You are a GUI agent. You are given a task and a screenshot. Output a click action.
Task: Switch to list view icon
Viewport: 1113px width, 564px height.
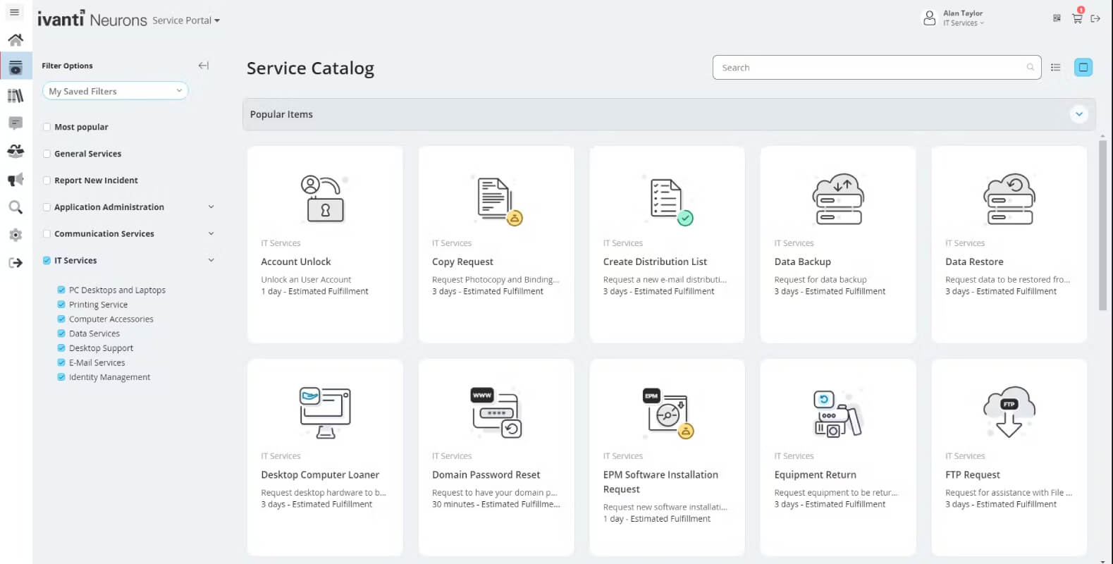click(x=1056, y=68)
